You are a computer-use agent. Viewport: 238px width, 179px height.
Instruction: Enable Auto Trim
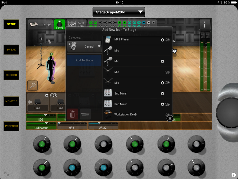pos(76,24)
